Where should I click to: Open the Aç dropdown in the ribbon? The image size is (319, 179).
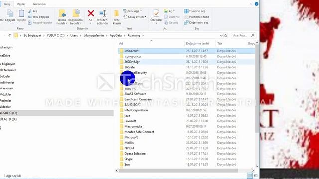coord(169,11)
